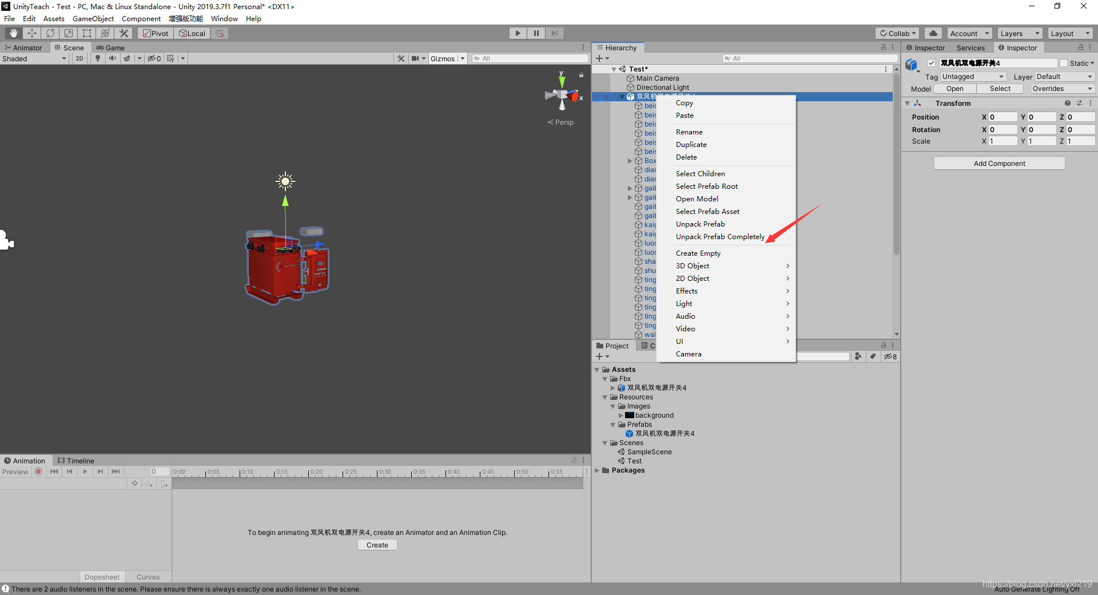Click the Add event icon
This screenshot has height=595, width=1098.
click(164, 483)
